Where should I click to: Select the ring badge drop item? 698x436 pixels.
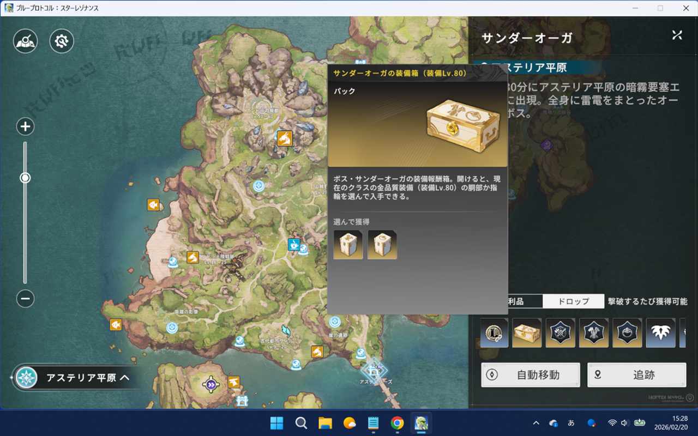point(627,333)
